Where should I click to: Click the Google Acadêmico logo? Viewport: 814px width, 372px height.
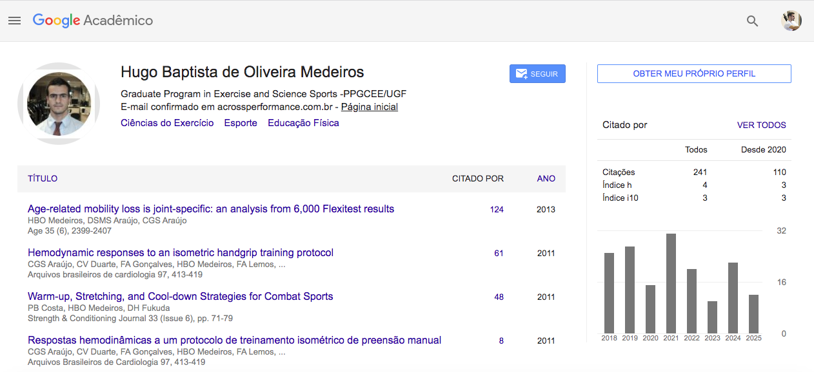click(93, 21)
